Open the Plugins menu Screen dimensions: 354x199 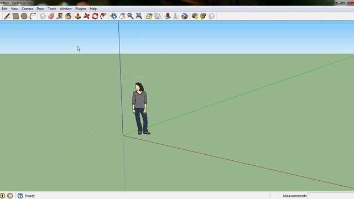tap(81, 9)
